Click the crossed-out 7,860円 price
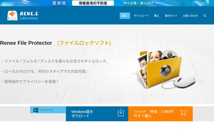This screenshot has width=214, height=134. point(140,112)
